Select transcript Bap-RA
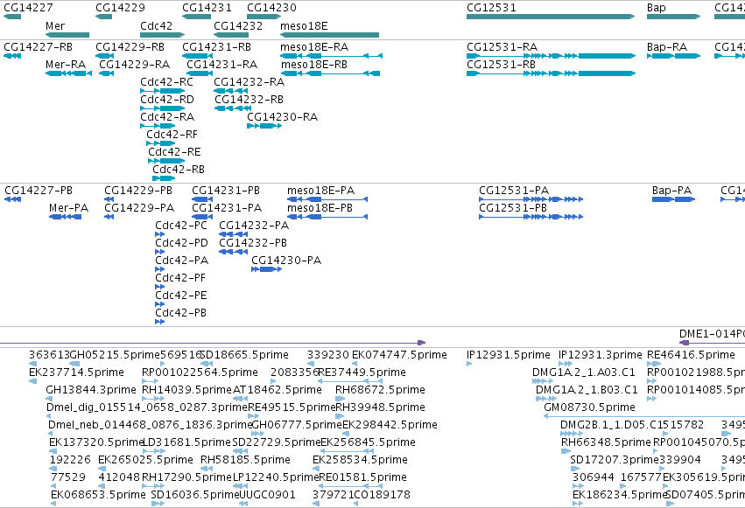 (x=667, y=47)
